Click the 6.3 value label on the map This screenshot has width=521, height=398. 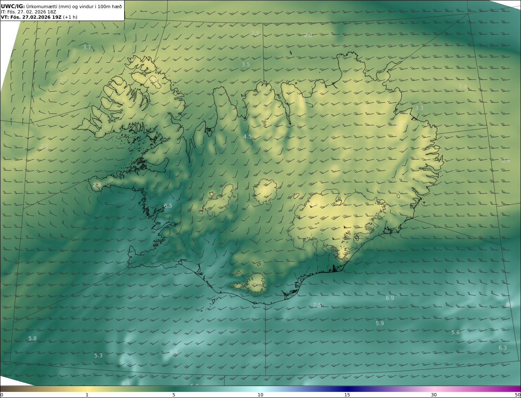tap(503, 348)
